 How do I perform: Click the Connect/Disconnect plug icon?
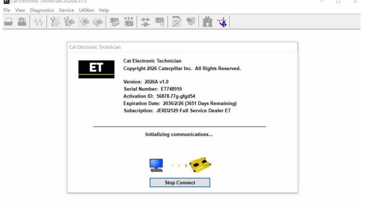[x=145, y=22]
